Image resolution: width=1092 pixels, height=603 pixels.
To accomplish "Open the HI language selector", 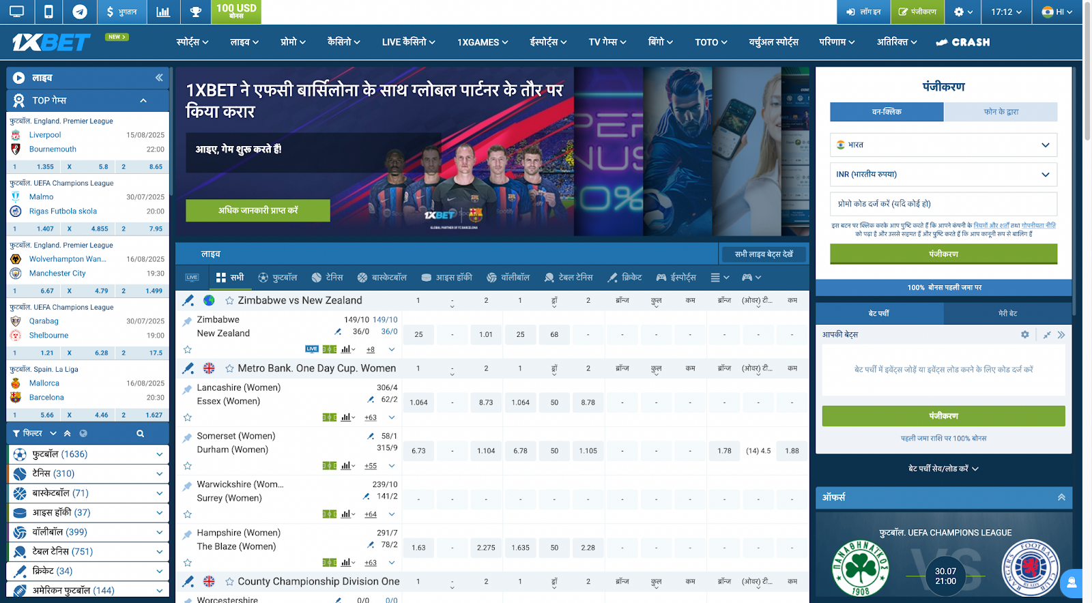I will coord(1057,12).
